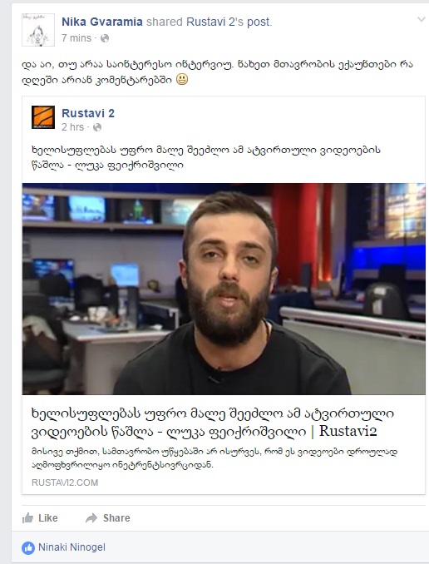Expand the post options chevron

421,19
